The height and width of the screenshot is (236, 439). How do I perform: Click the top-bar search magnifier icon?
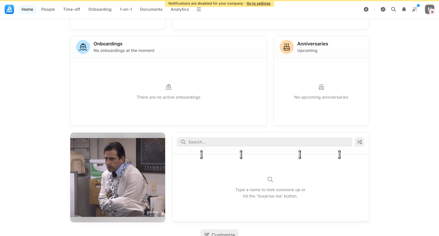click(x=393, y=9)
